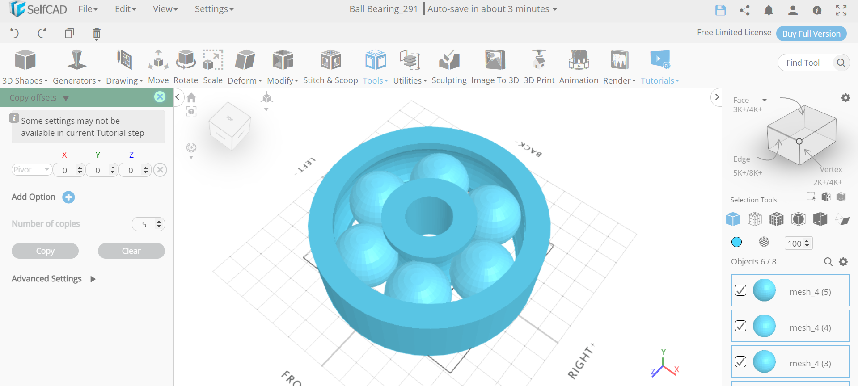858x386 pixels.
Task: Click the delete trash icon
Action: point(97,34)
